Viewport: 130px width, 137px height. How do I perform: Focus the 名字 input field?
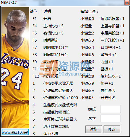pyautogui.click(x=110, y=118)
